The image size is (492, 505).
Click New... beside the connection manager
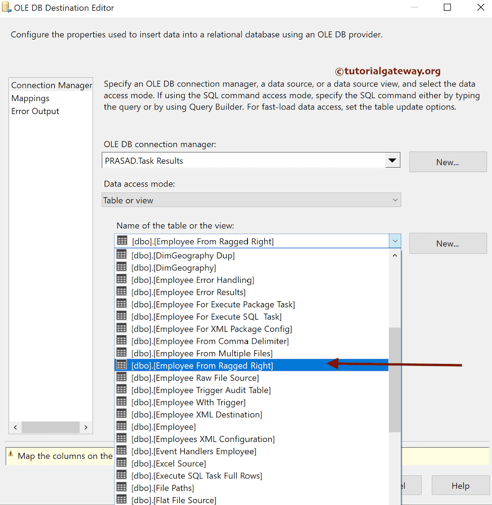click(448, 162)
